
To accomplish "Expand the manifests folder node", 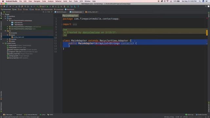I will tap(5, 16).
